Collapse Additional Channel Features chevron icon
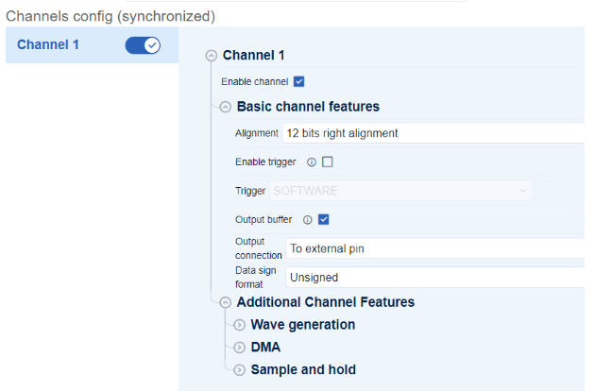This screenshot has width=595, height=391. [225, 303]
